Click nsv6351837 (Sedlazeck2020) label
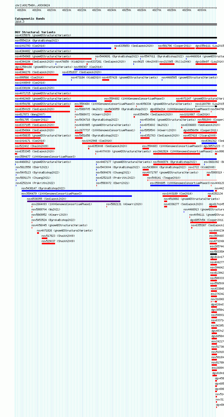Viewport: 224px width, 417px height. tap(82, 72)
